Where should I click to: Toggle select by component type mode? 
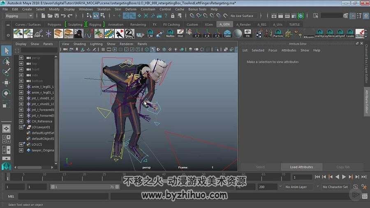click(x=103, y=16)
